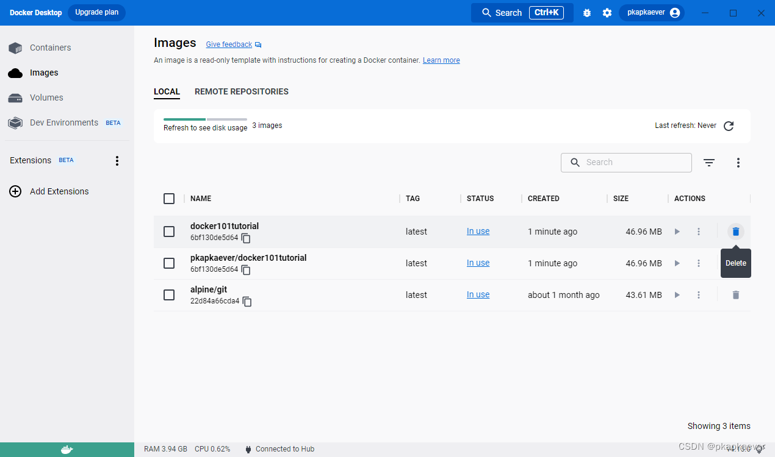Viewport: 775px width, 457px height.
Task: Open the filter images icon
Action: coord(708,163)
